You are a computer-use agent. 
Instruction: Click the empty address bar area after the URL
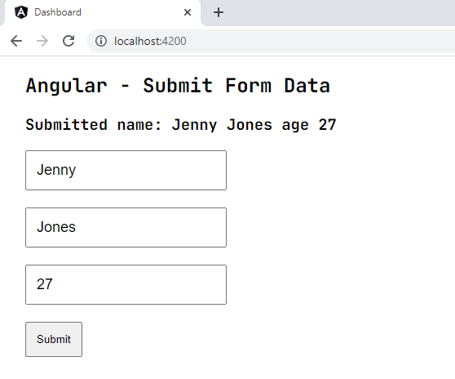(x=319, y=41)
